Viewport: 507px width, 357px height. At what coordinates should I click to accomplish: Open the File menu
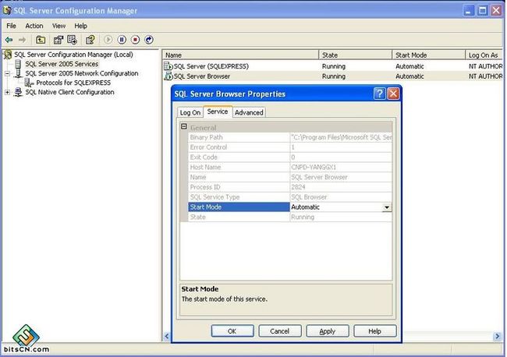click(12, 26)
